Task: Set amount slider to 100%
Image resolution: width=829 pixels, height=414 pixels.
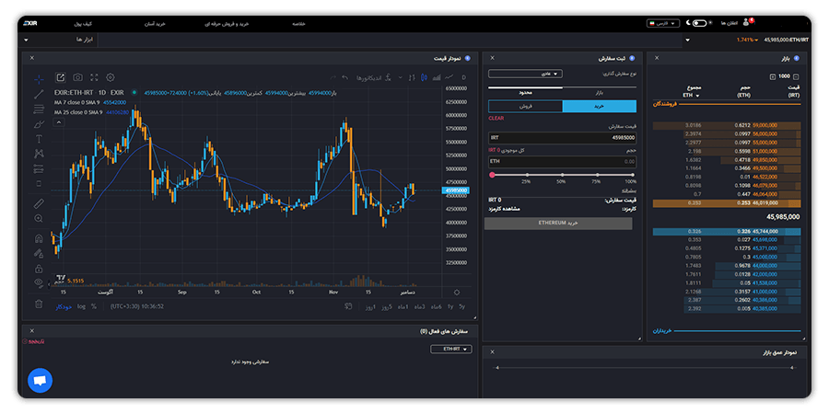Action: pos(632,175)
